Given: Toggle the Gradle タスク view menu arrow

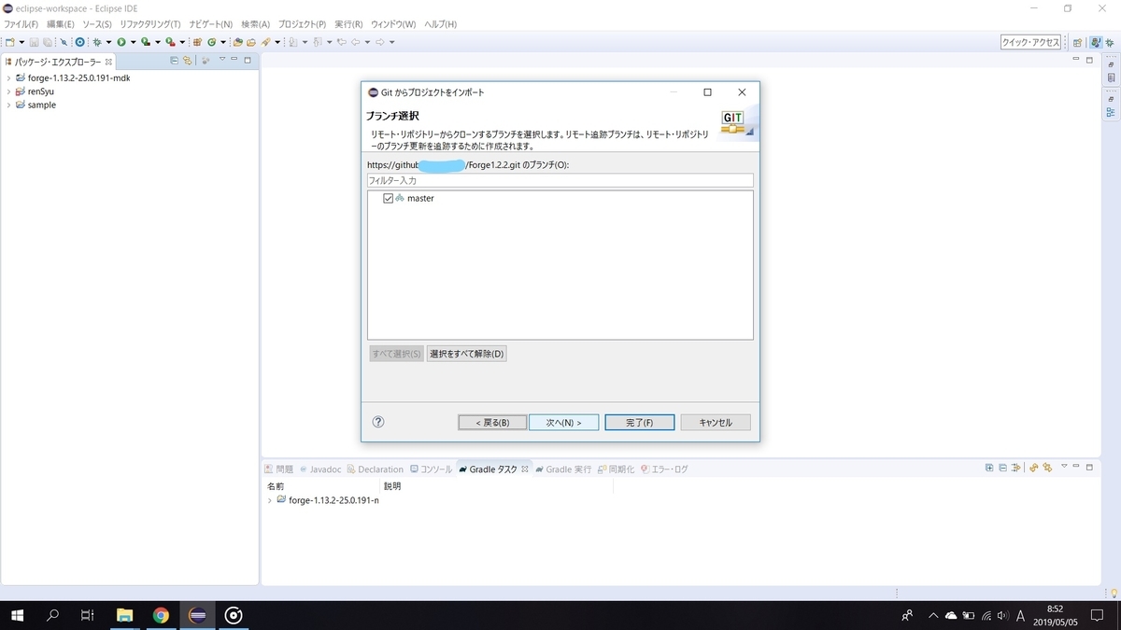Looking at the screenshot, I should (x=1064, y=468).
